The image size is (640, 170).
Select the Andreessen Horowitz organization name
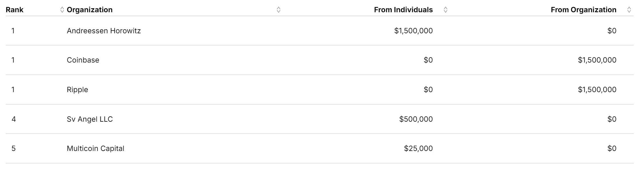104,31
